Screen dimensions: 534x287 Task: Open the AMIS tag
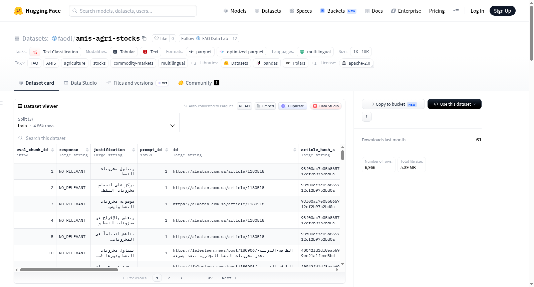tap(51, 63)
